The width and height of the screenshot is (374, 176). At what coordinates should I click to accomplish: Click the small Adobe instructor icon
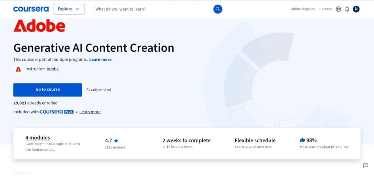click(x=18, y=69)
